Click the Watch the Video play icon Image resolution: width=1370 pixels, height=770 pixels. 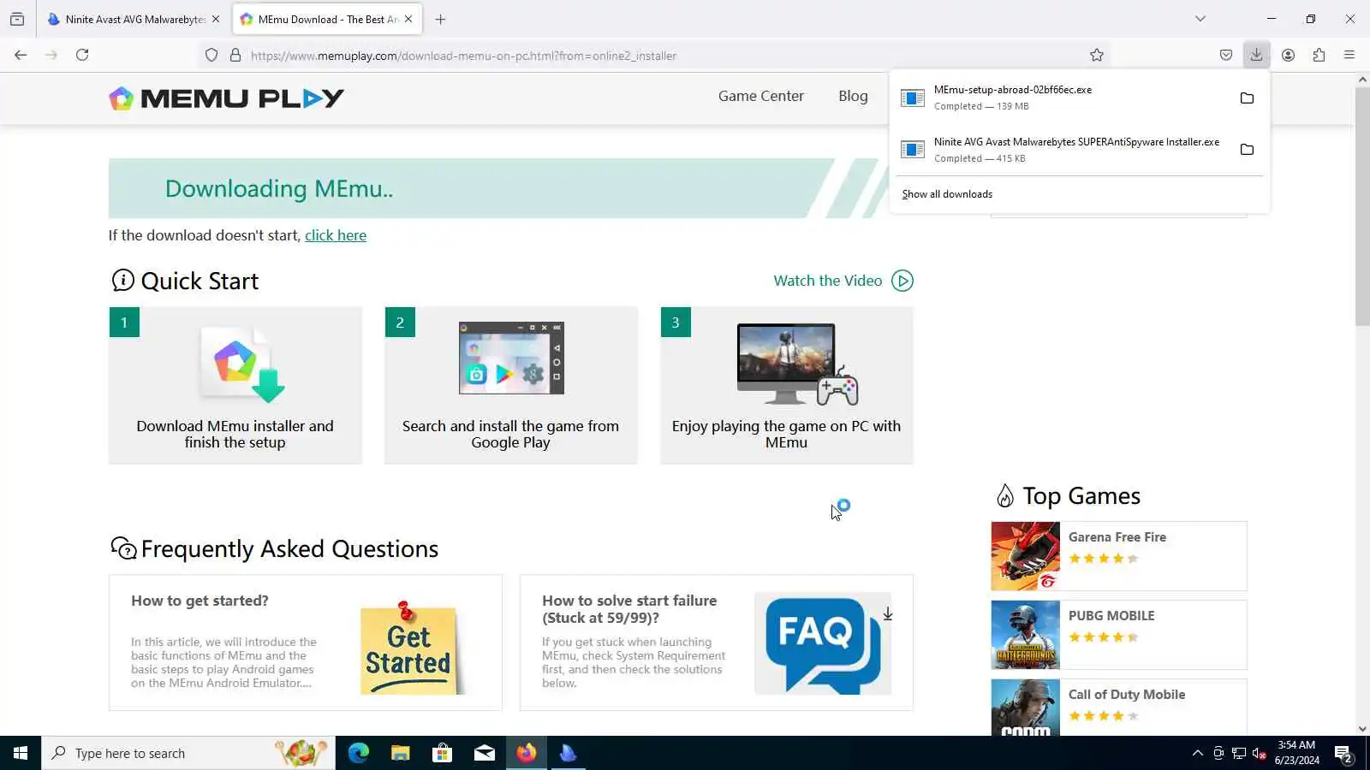902,281
